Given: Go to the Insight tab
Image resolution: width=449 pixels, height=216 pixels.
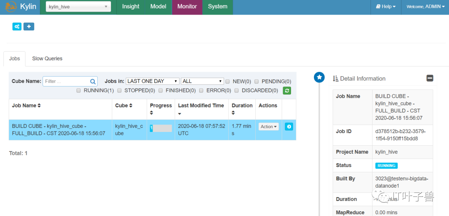Looking at the screenshot, I should [x=131, y=7].
